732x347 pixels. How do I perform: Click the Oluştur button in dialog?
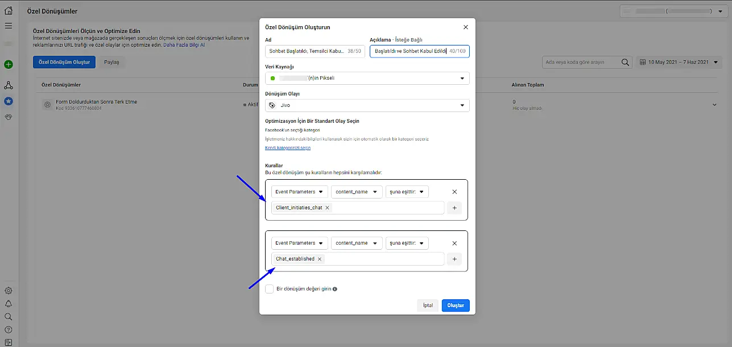click(x=456, y=305)
